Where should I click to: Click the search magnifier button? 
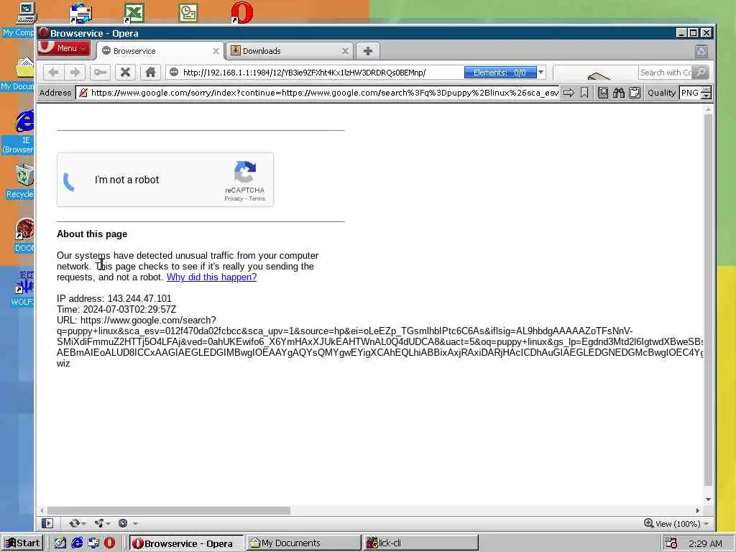(701, 73)
